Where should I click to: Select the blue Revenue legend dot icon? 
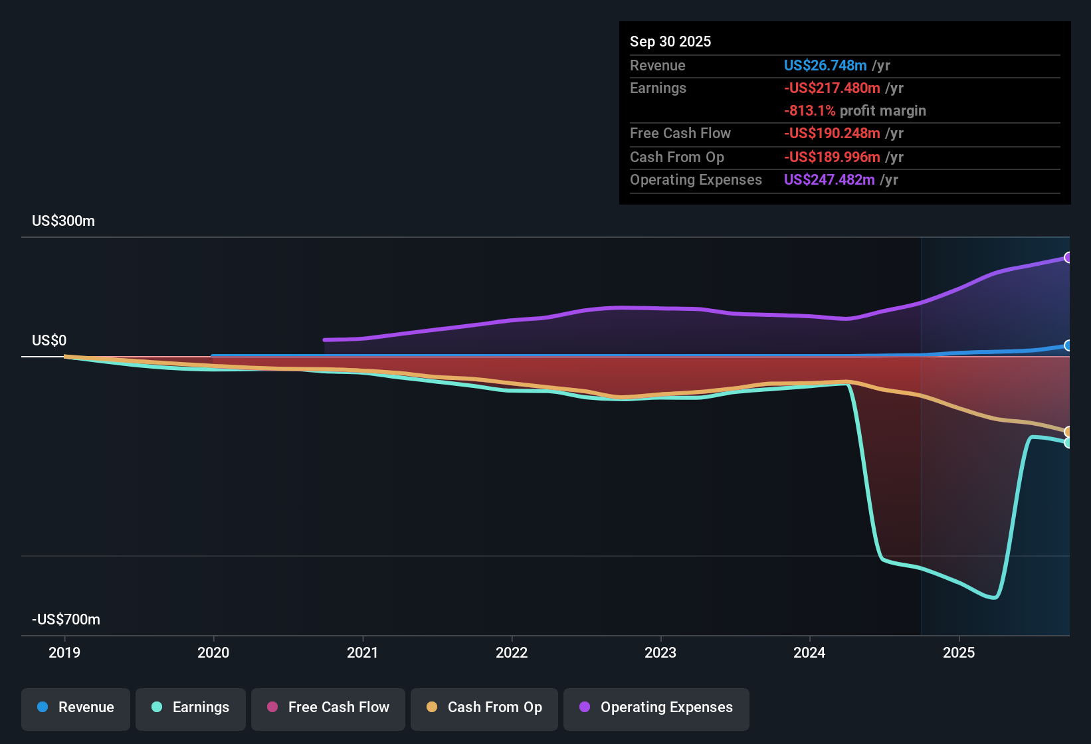click(x=42, y=707)
